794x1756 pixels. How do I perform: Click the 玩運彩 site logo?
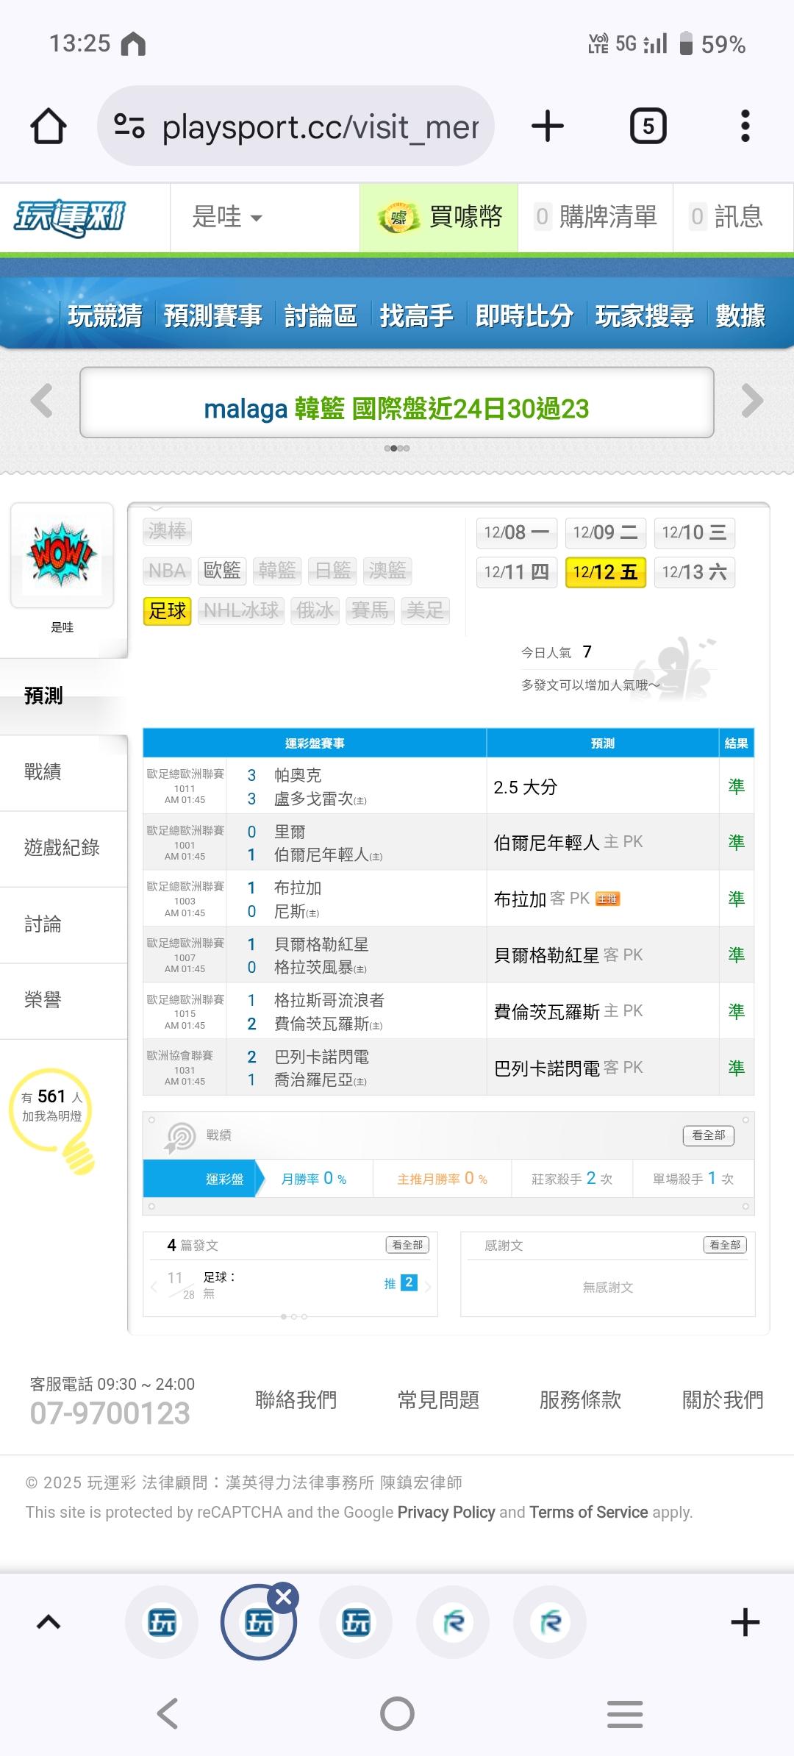point(71,218)
